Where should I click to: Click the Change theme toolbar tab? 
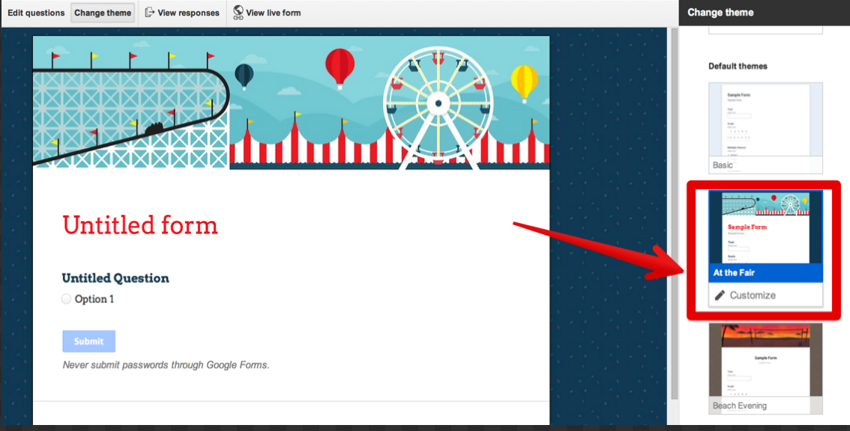[x=102, y=12]
